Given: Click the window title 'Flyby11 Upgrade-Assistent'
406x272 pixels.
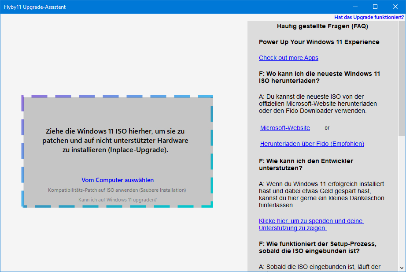Looking at the screenshot, I should [35, 7].
